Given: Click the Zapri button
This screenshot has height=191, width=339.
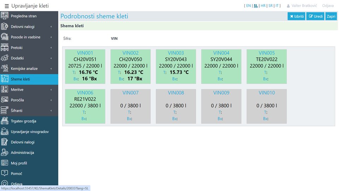Looking at the screenshot, I should point(331,16).
